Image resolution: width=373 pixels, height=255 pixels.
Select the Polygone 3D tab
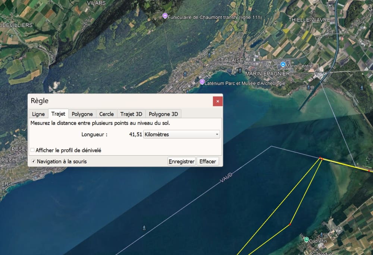(x=163, y=114)
